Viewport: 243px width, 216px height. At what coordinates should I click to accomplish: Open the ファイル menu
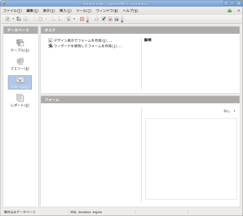[13, 11]
